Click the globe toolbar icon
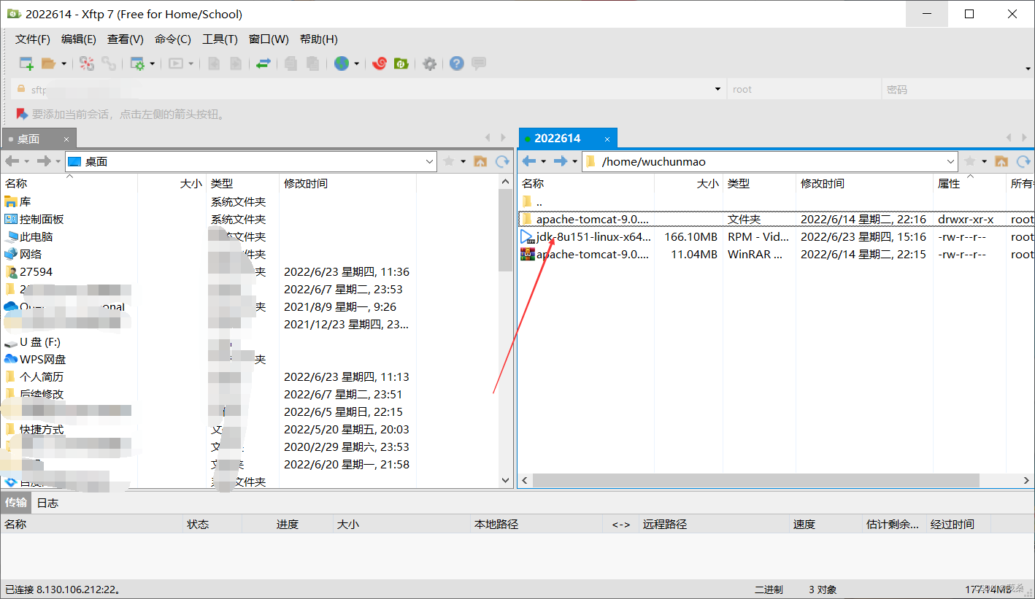Screen dimensions: 1035x599 tap(342, 63)
